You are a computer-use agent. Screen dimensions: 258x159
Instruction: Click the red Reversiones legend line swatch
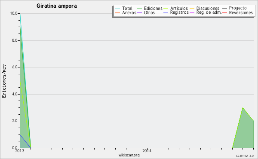[x=224, y=12]
